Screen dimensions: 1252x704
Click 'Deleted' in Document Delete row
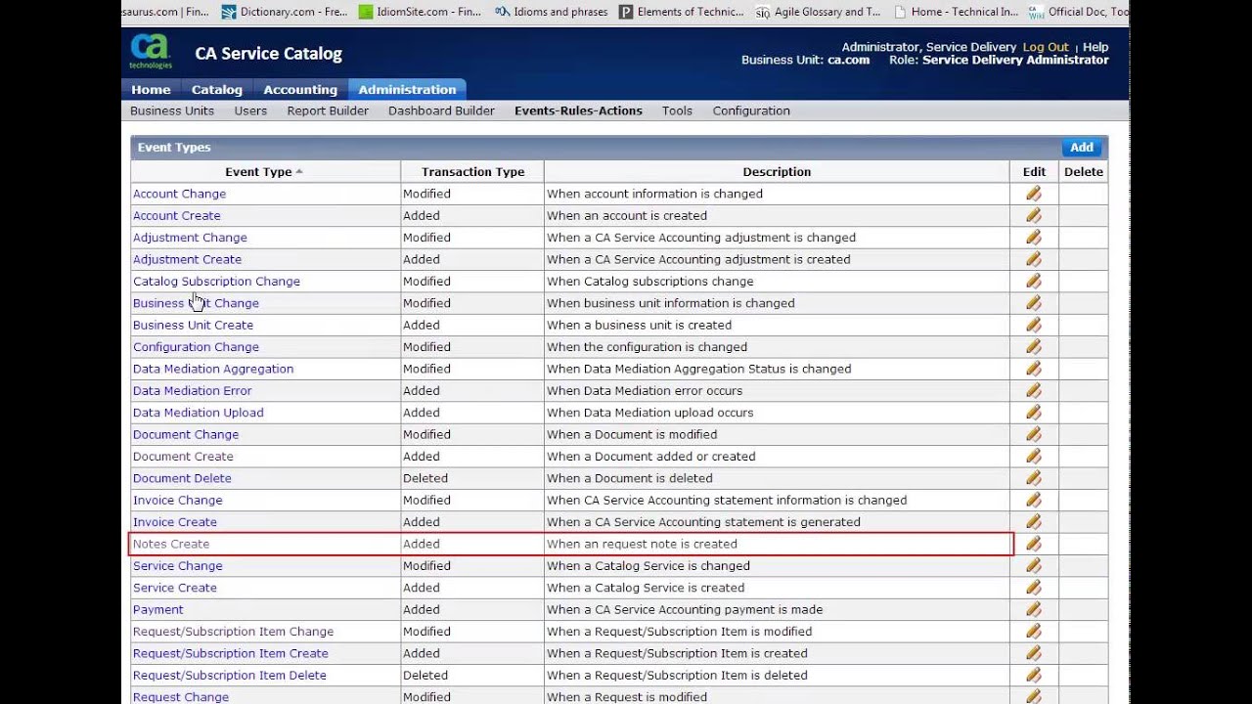tap(425, 478)
